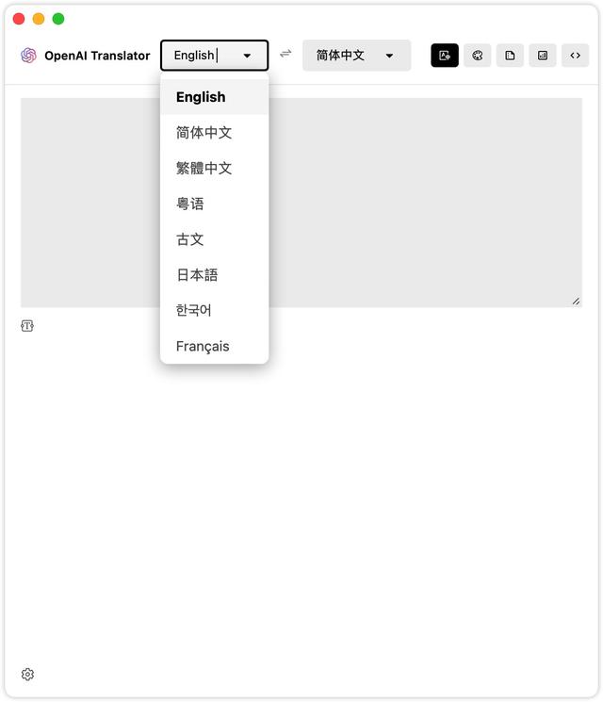Click the OpenAI Translator logo

29,56
